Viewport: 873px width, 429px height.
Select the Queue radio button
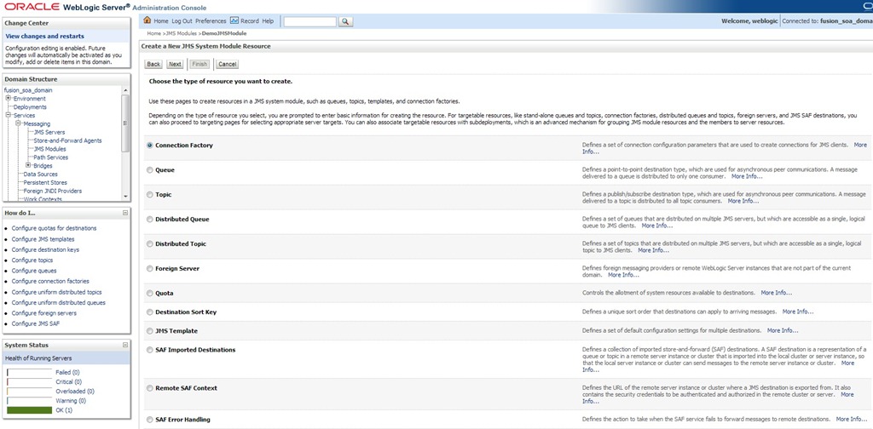pyautogui.click(x=150, y=170)
